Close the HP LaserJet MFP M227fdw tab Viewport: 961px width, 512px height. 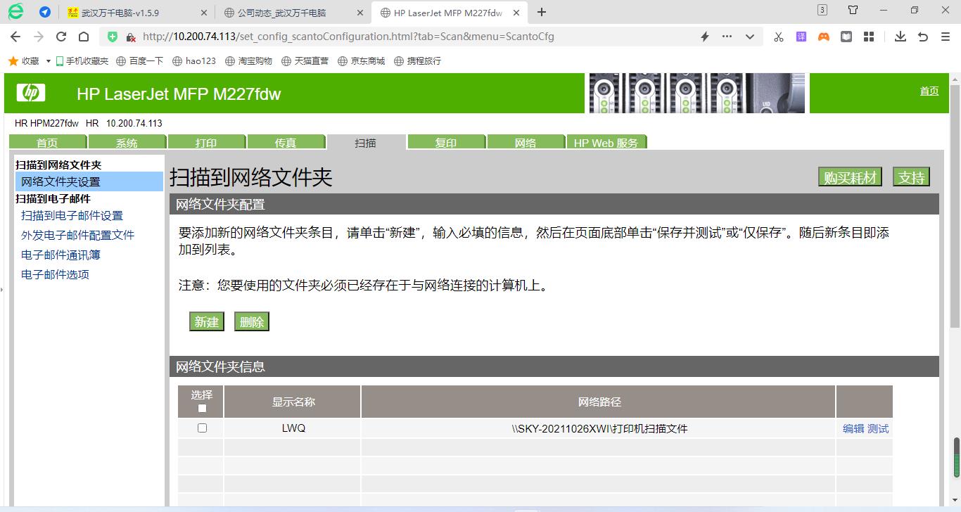coord(516,13)
